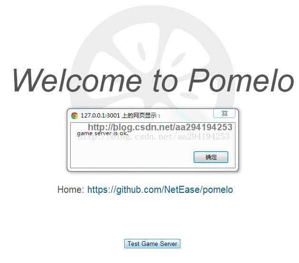Screen dimensions: 299x263
Task: Click the word 'to' in the heading
Action: pyautogui.click(x=165, y=82)
